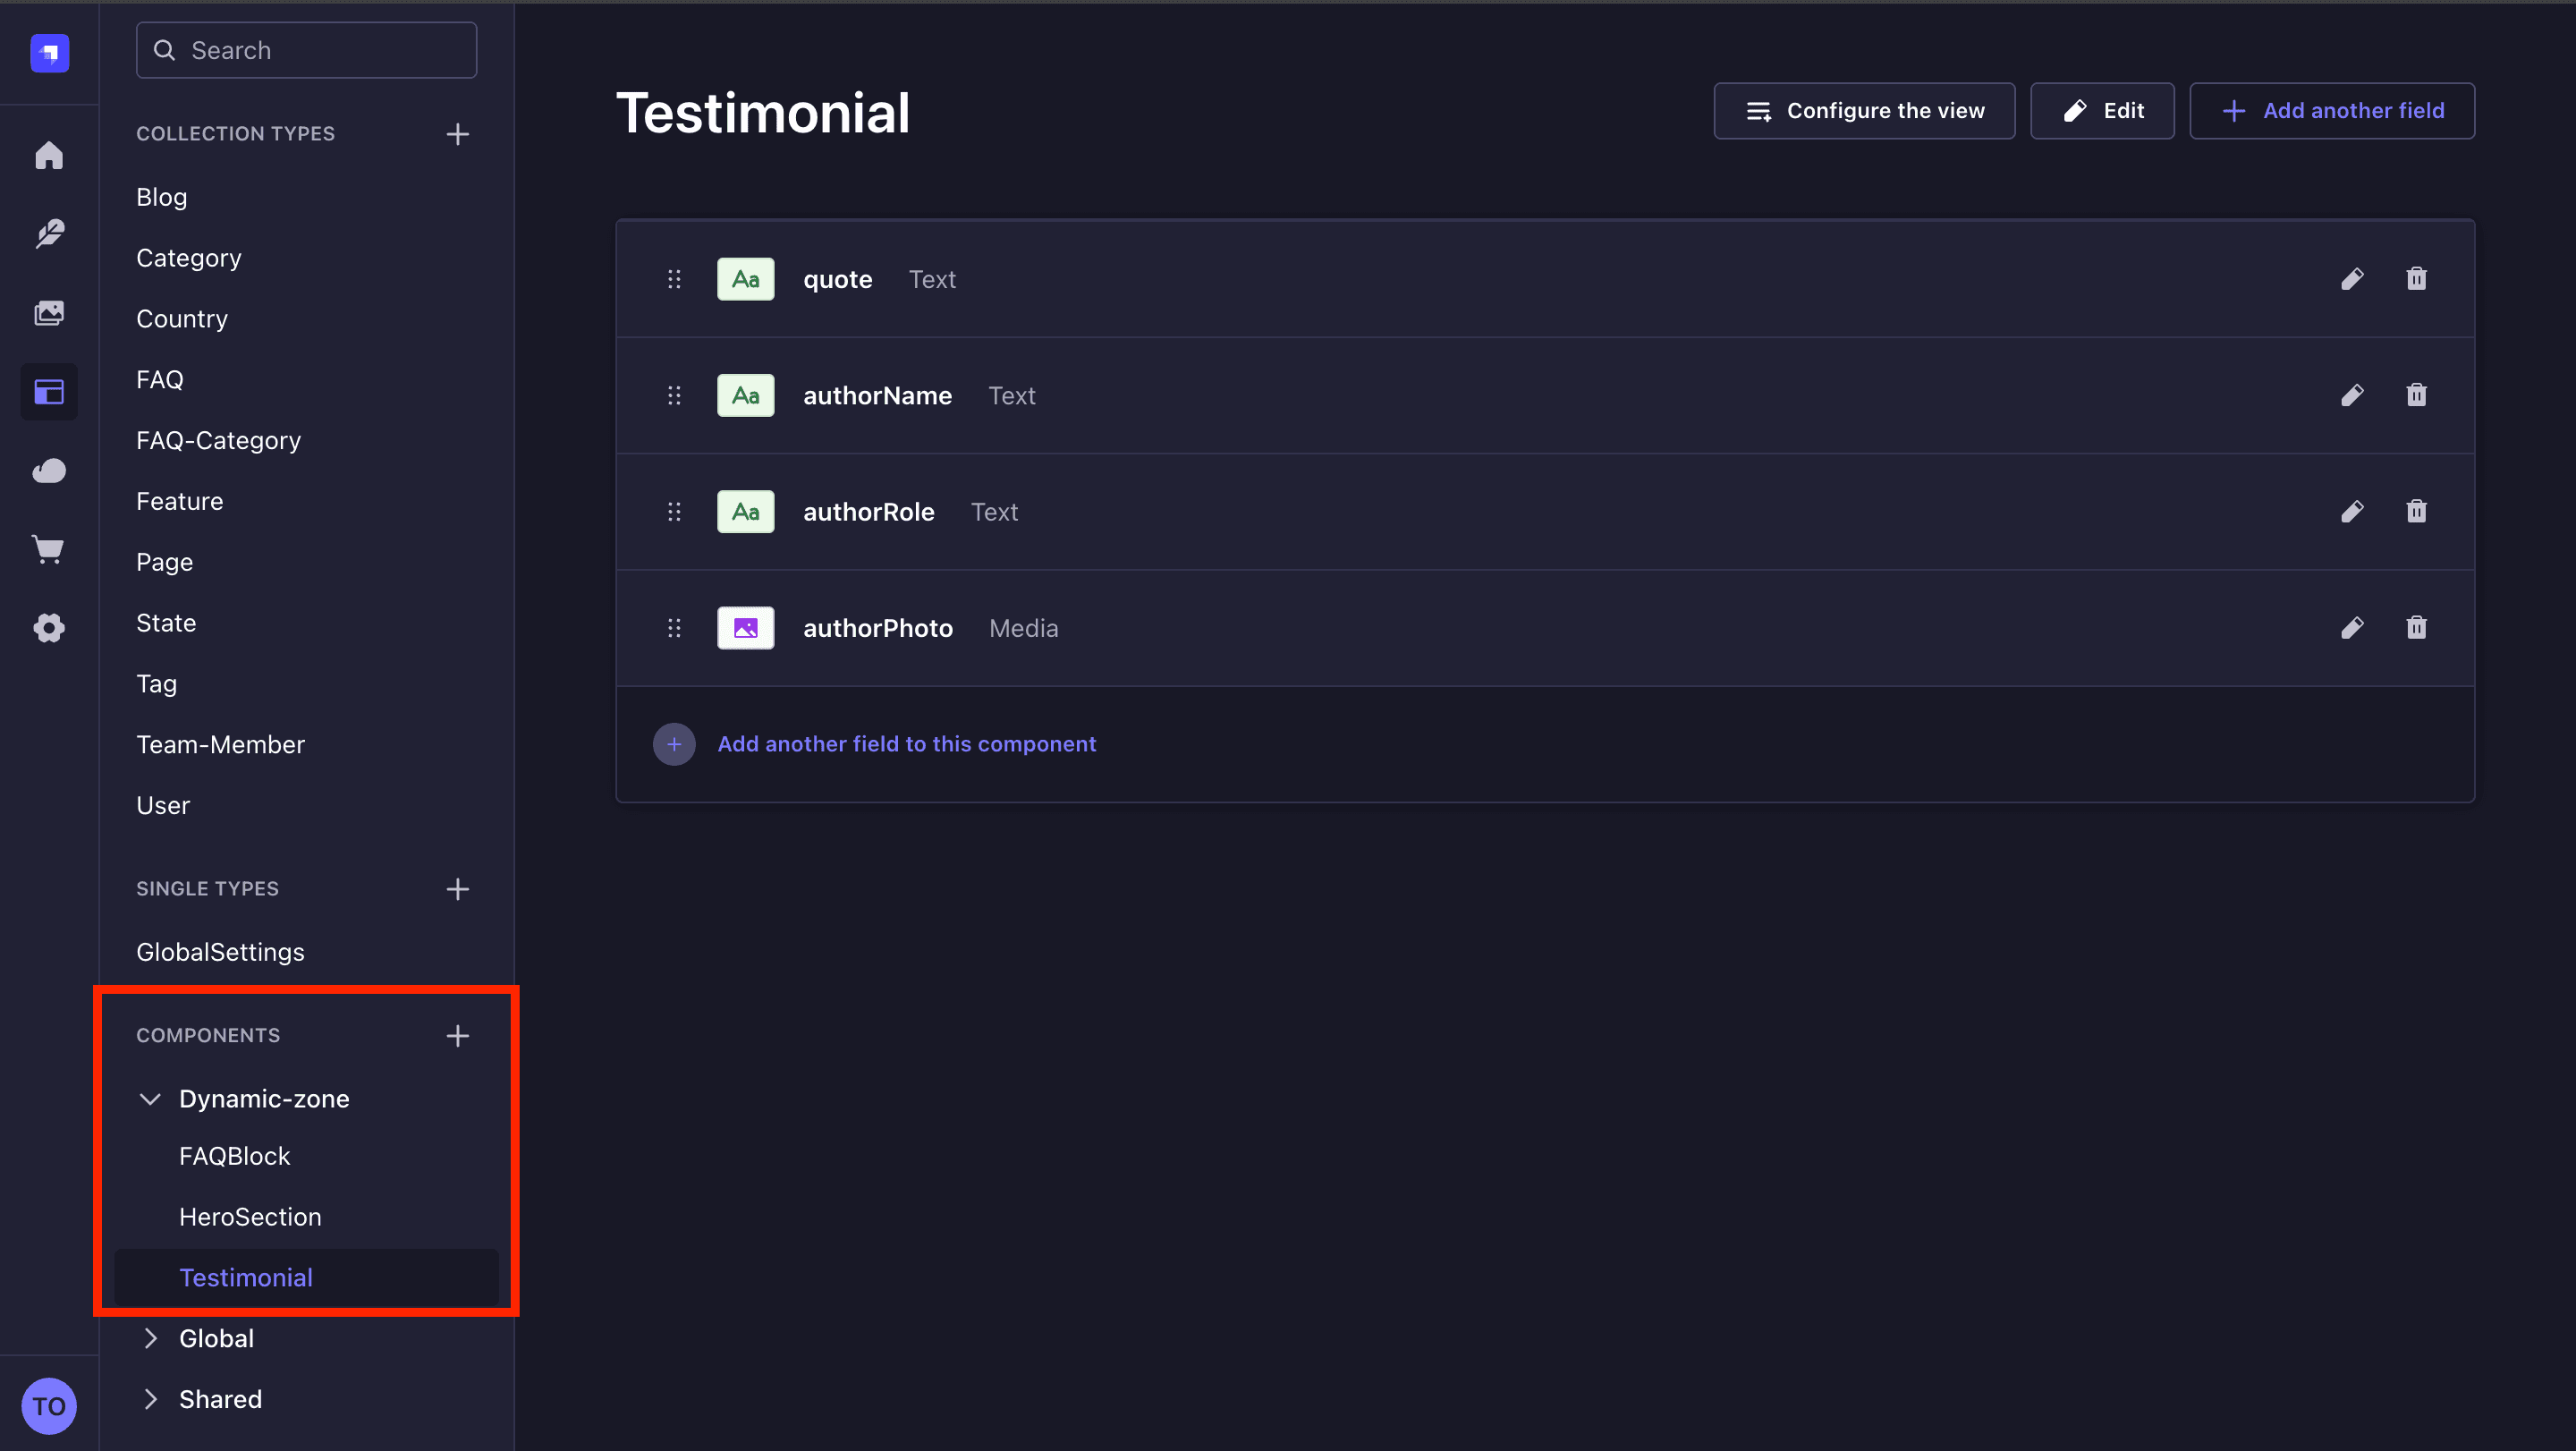The image size is (2576, 1451).
Task: Open the Page collection type
Action: 165,562
